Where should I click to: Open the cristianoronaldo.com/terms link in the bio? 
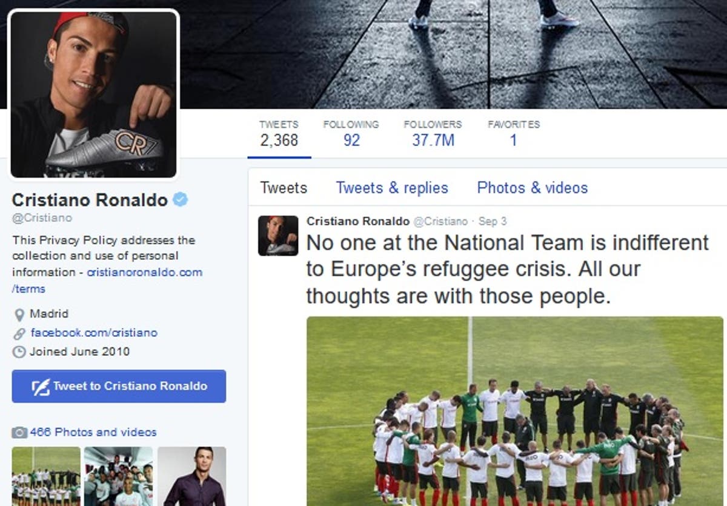[x=107, y=281]
